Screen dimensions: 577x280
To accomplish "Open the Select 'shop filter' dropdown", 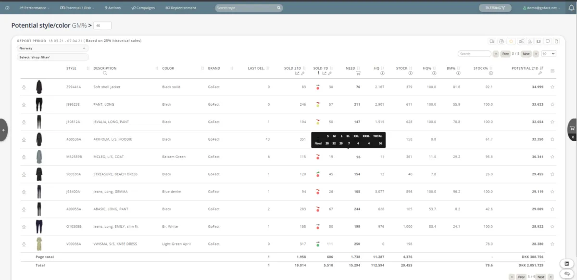I will click(x=53, y=57).
